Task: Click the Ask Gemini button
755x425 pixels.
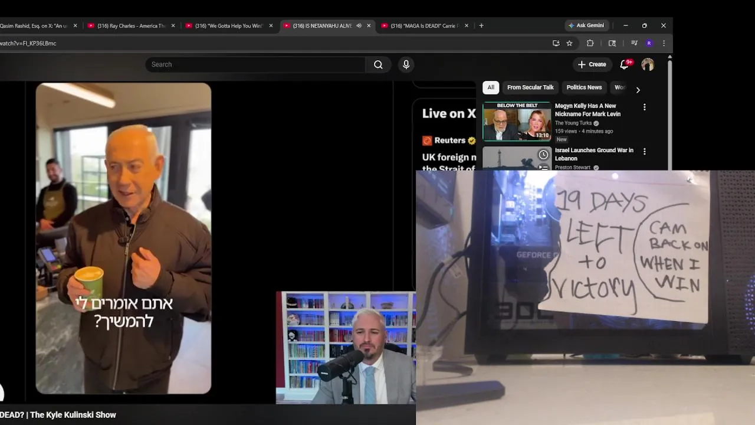Action: point(586,26)
